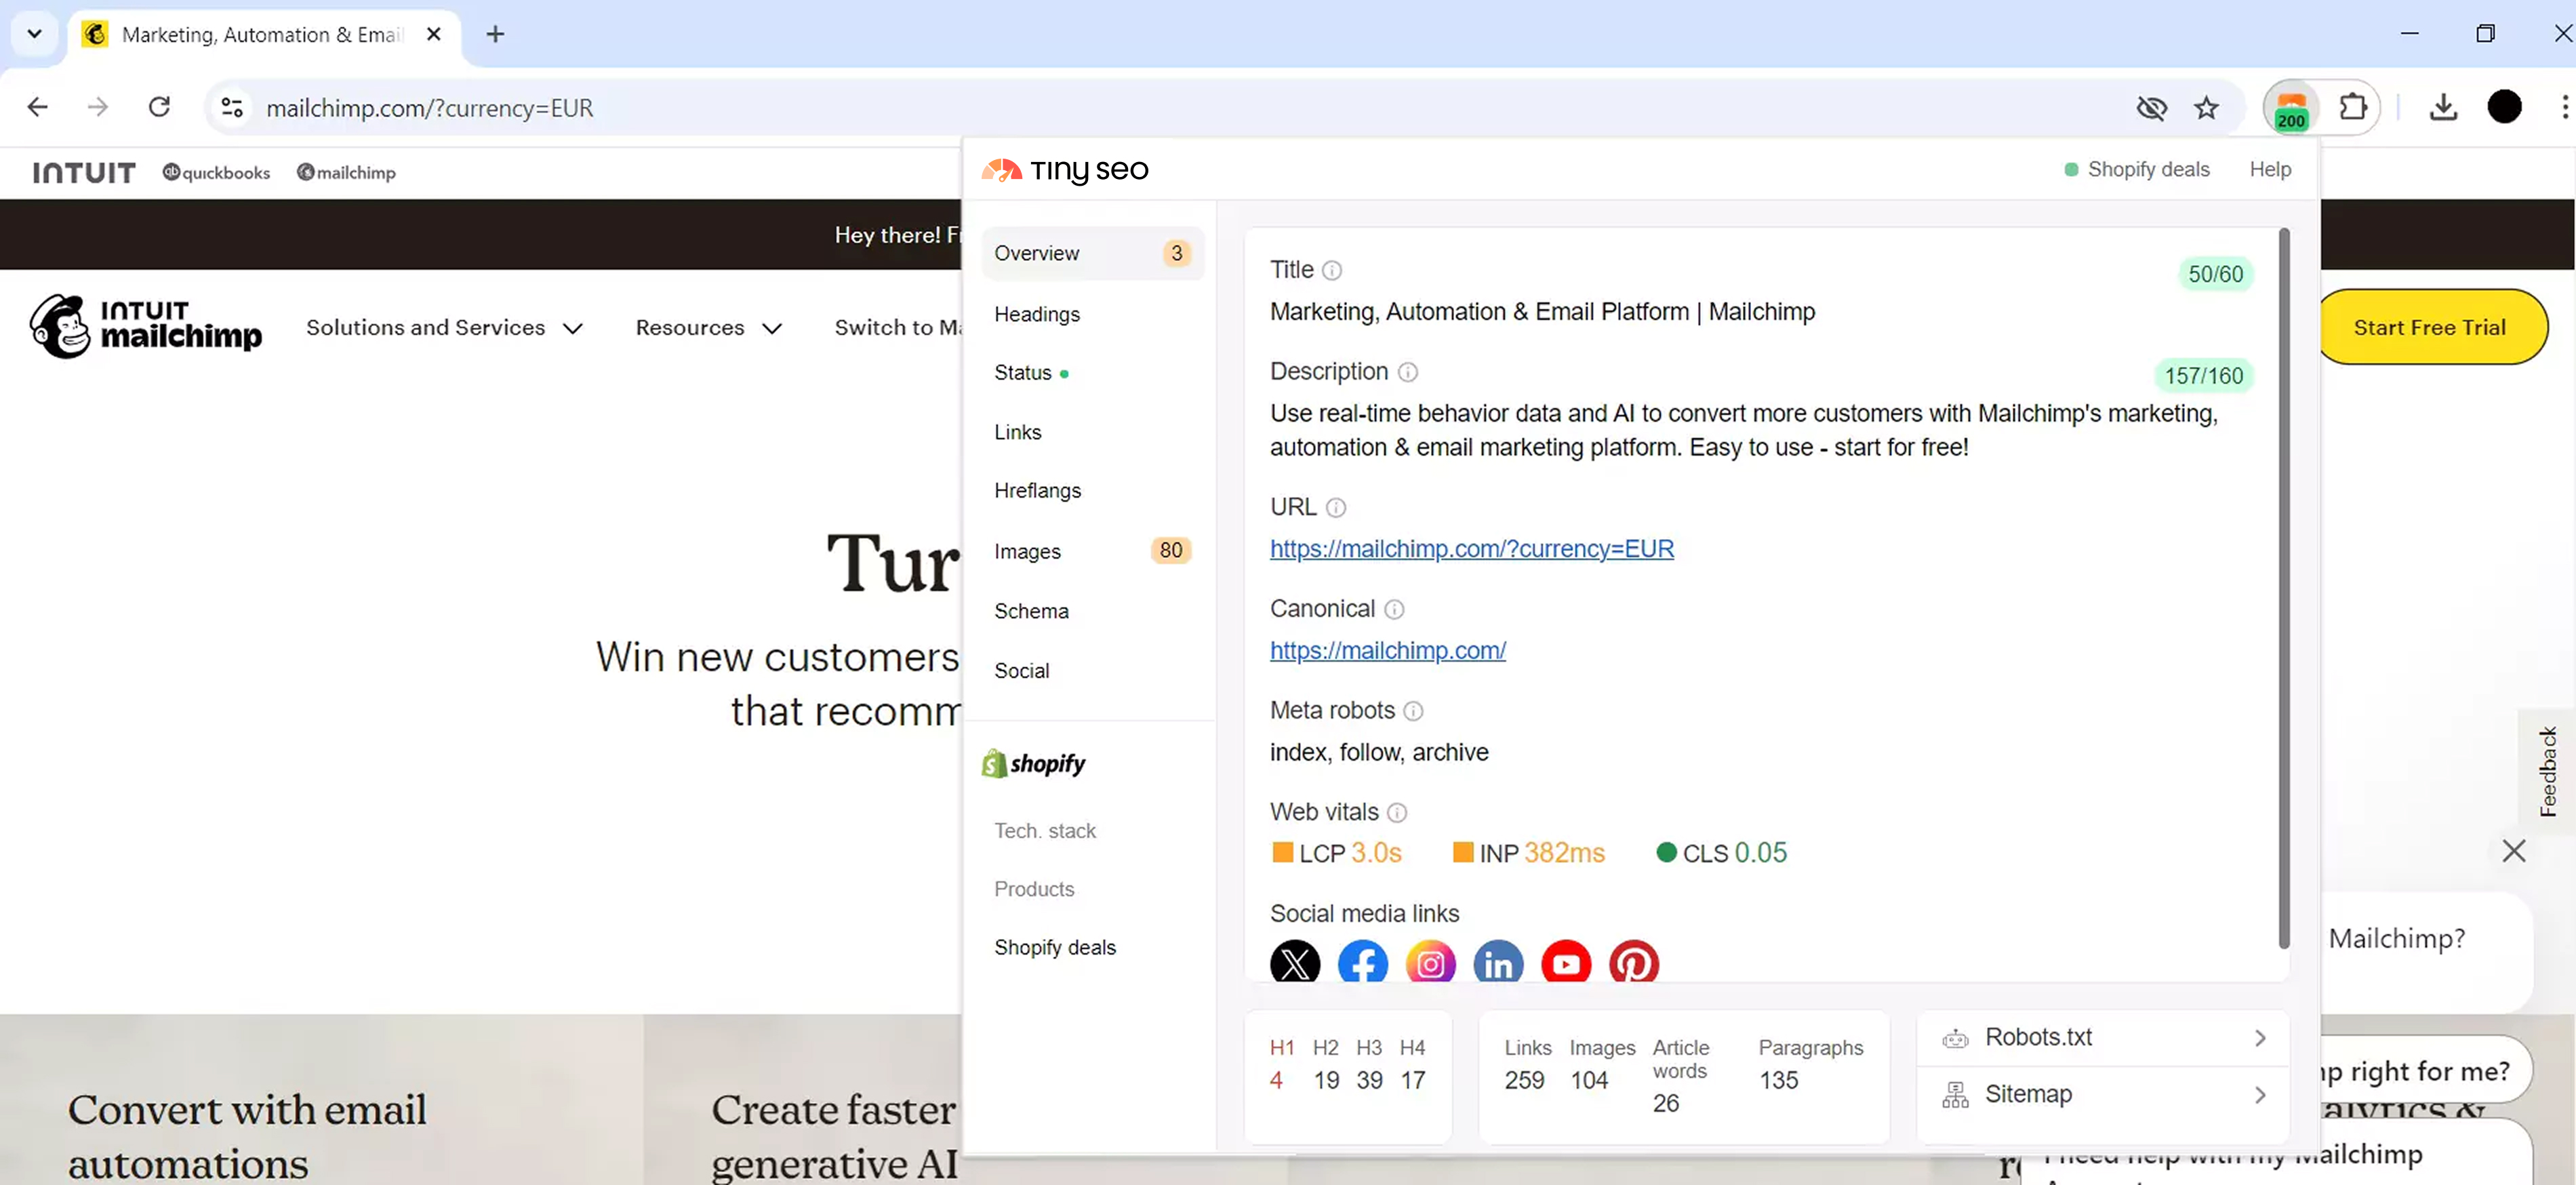Click the URL info icon
Screen dimensions: 2576x1185
(1335, 508)
